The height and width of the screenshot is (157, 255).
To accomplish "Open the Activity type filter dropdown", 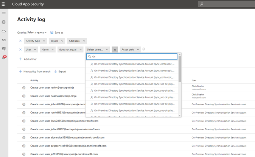I will coord(35,41).
